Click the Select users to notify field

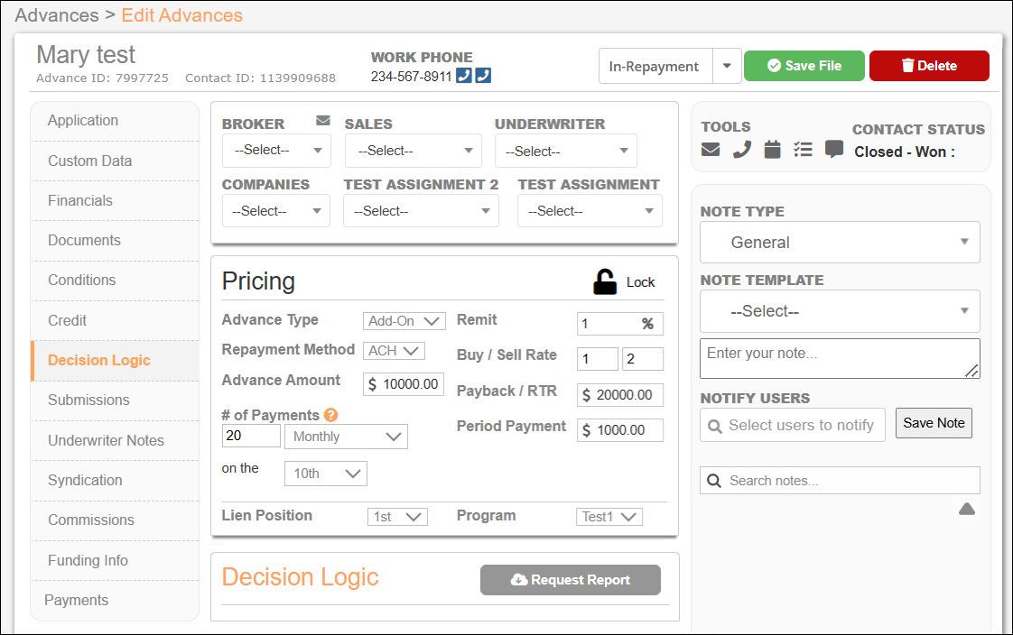(x=792, y=425)
